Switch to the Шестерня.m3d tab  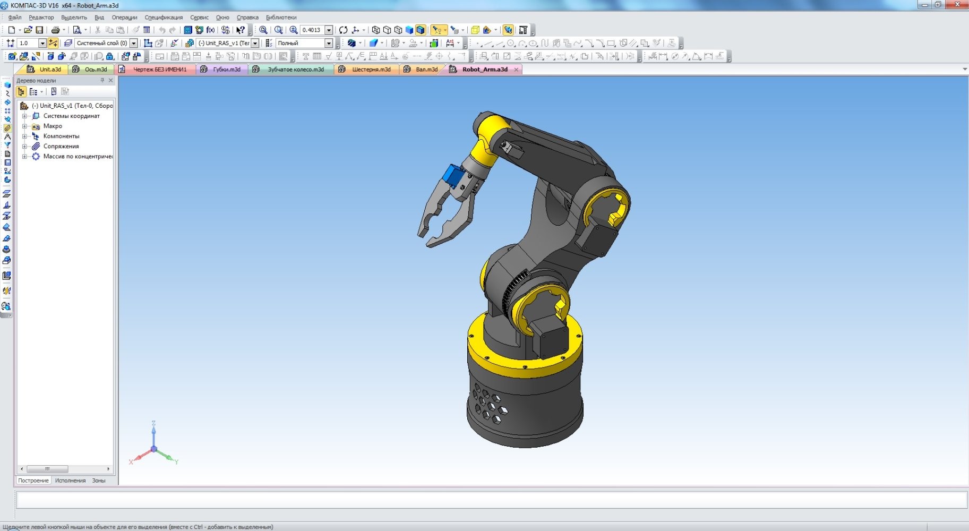pos(371,70)
